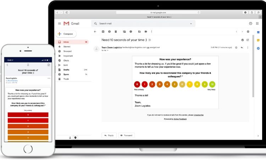The image size is (266, 160).
Task: Mark email as unread
Action: coord(124,32)
